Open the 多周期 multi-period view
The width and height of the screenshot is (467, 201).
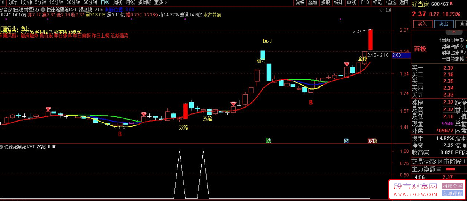pyautogui.click(x=145, y=2)
